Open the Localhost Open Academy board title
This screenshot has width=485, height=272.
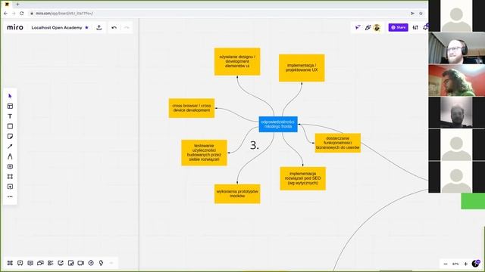coord(57,28)
